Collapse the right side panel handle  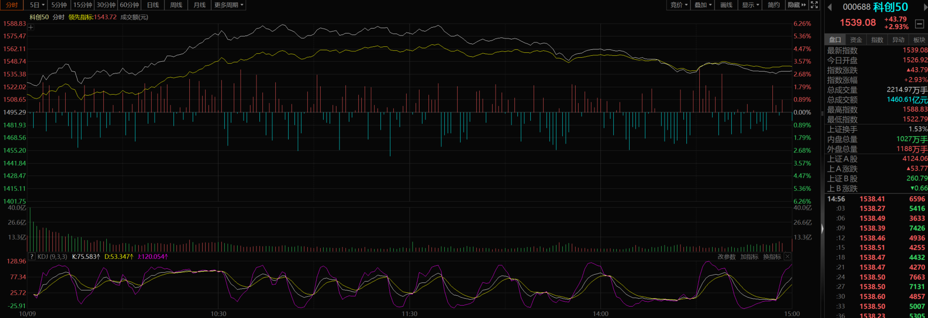tap(822, 228)
